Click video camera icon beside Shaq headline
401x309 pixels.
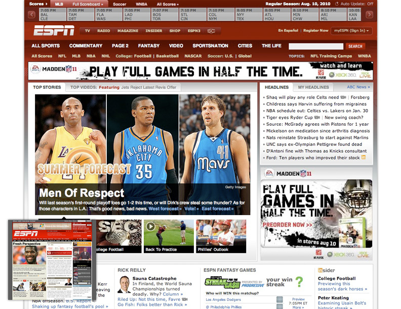pos(343,97)
